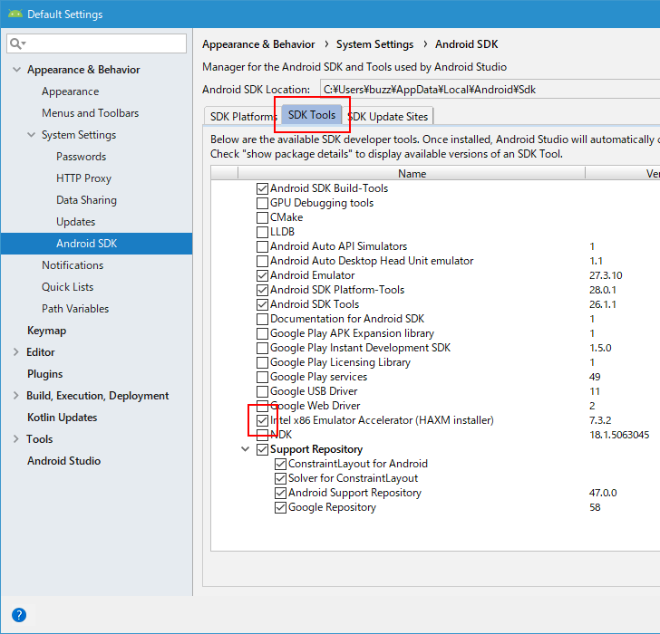The image size is (660, 634).
Task: Click version 18.1.5063045 cell
Action: tap(619, 435)
